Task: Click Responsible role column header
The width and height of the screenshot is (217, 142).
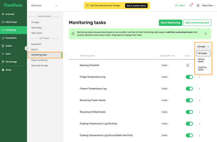Action: tap(167, 56)
